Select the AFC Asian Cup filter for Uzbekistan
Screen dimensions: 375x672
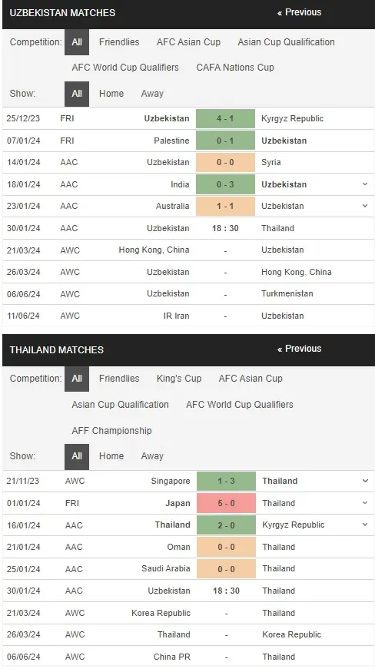[x=188, y=42]
